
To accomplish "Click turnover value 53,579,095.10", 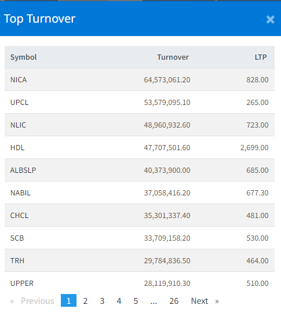I will 167,103.
